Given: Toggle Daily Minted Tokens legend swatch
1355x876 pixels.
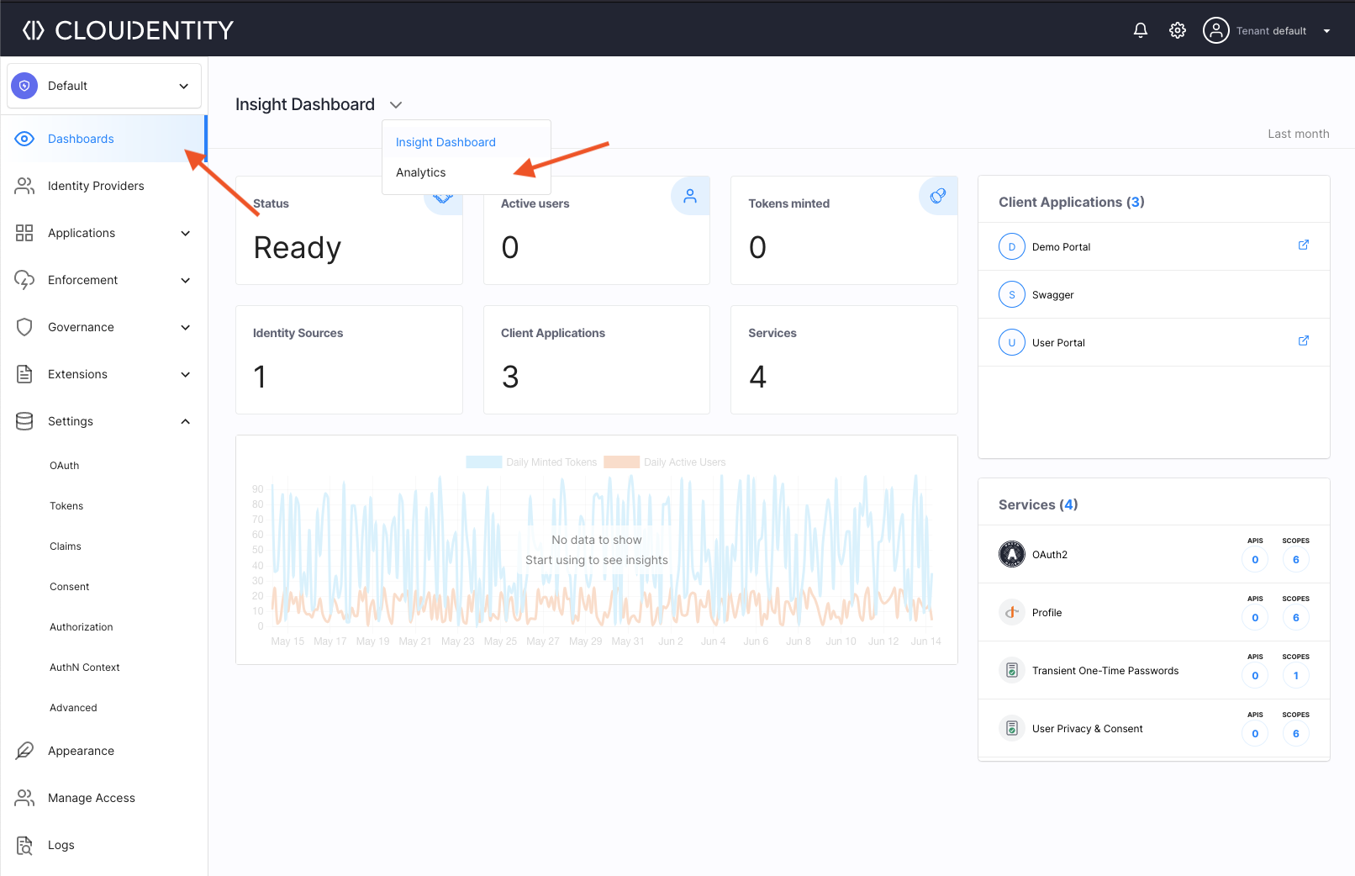Looking at the screenshot, I should click(x=484, y=462).
